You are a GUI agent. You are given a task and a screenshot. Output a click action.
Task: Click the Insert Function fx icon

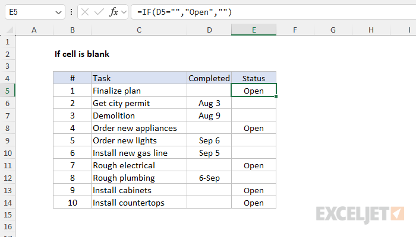(x=114, y=12)
